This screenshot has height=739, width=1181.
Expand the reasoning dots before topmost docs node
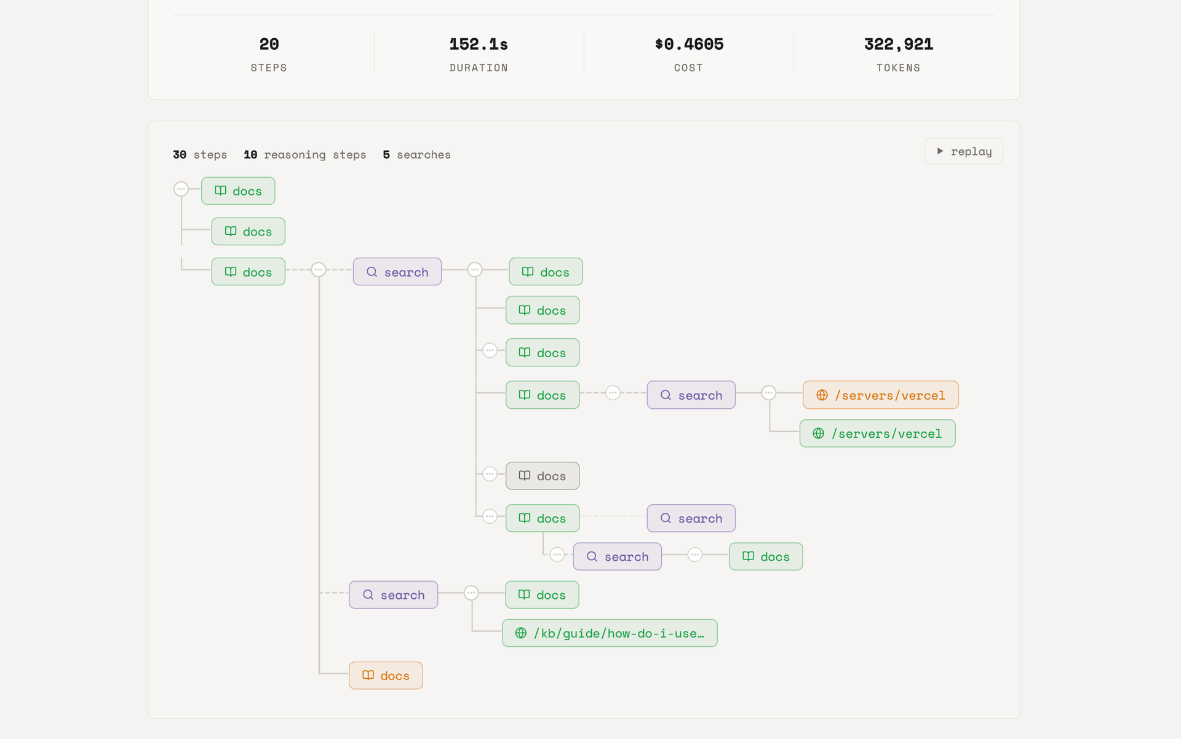[x=181, y=189]
